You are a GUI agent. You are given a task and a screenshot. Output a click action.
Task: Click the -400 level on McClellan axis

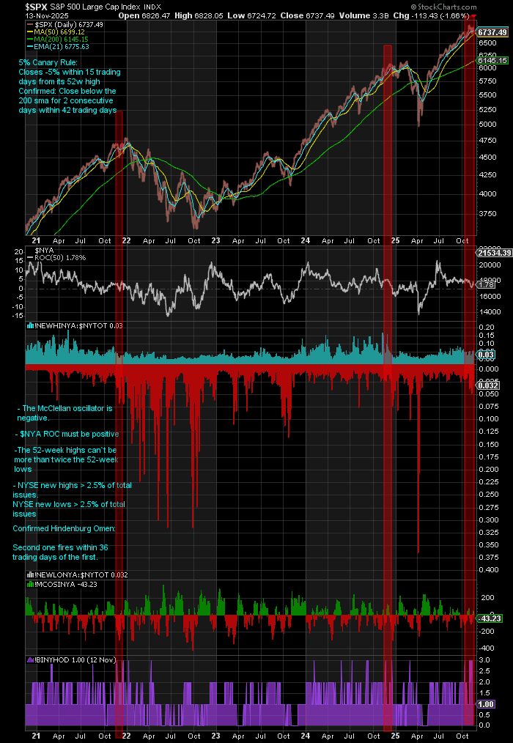[x=485, y=648]
